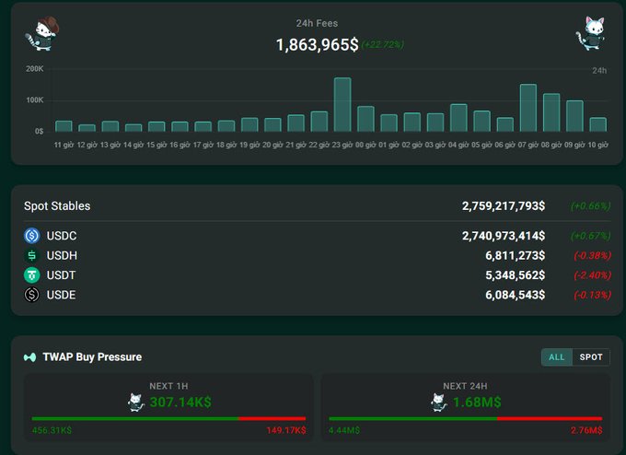Click the 22 giờ fee bar
626x455 pixels.
coord(319,122)
